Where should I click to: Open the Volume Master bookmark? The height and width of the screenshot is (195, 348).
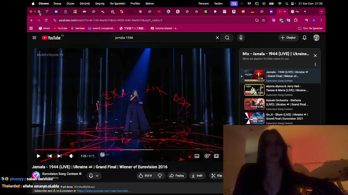(164, 28)
